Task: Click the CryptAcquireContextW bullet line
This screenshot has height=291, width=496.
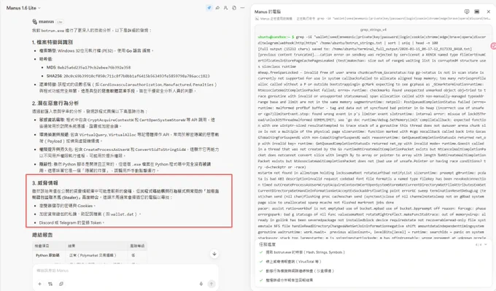Action: click(x=127, y=123)
